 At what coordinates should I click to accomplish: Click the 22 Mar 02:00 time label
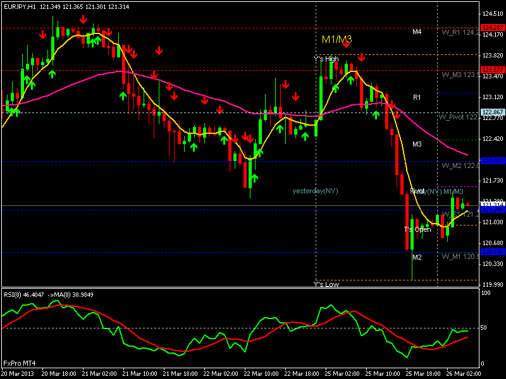pos(221,373)
